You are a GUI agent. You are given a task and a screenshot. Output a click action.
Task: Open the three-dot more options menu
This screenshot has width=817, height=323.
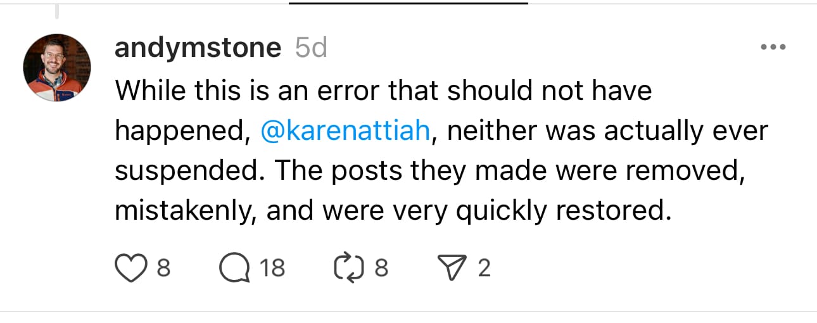(773, 47)
